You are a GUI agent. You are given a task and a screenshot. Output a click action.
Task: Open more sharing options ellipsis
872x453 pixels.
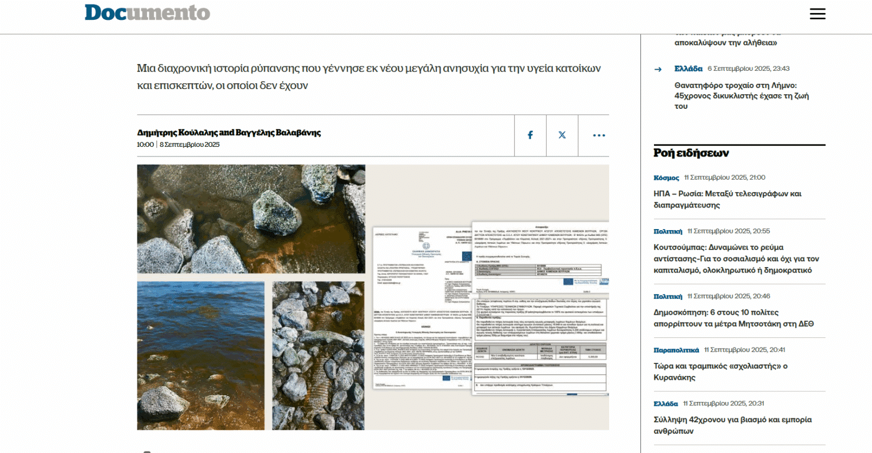[598, 136]
